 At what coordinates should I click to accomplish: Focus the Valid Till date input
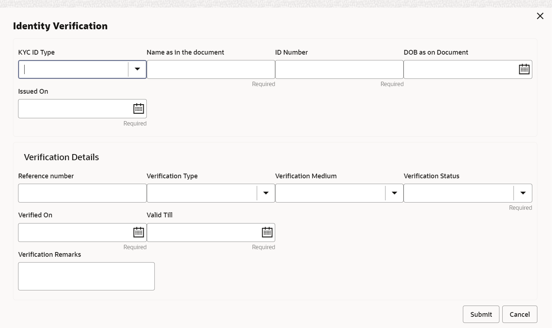(x=203, y=232)
